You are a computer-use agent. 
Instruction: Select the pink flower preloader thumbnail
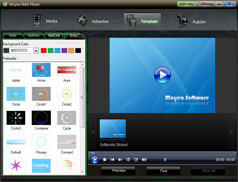[16, 166]
